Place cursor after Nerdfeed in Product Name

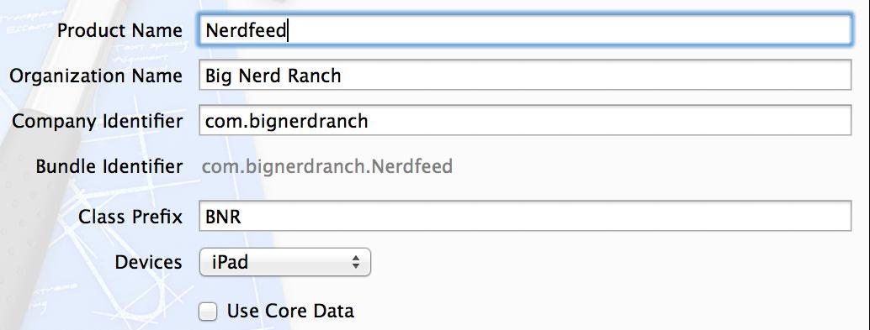(x=287, y=30)
